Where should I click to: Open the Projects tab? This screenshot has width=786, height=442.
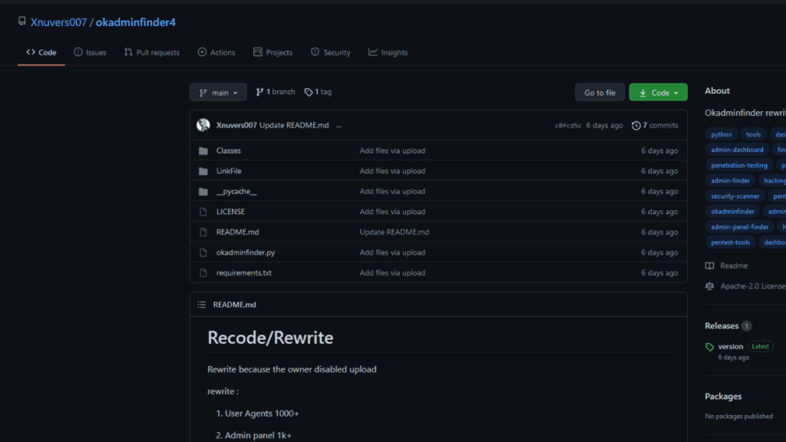coord(272,52)
